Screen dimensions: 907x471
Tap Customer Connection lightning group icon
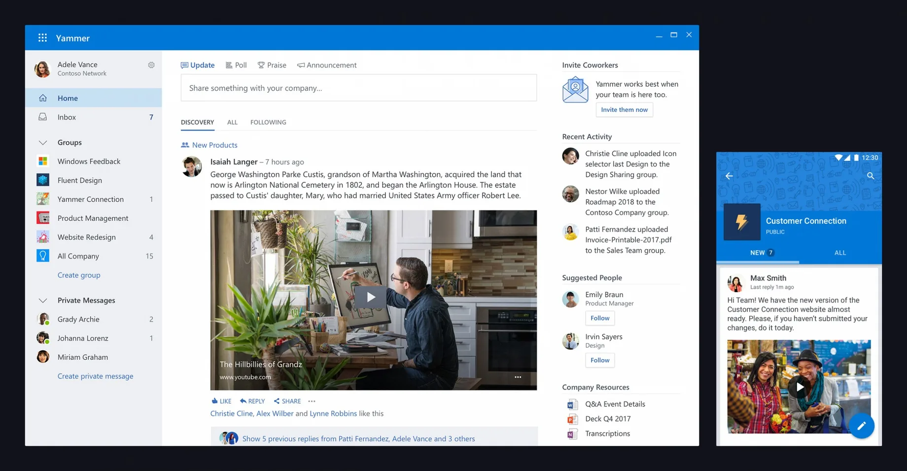pyautogui.click(x=742, y=222)
